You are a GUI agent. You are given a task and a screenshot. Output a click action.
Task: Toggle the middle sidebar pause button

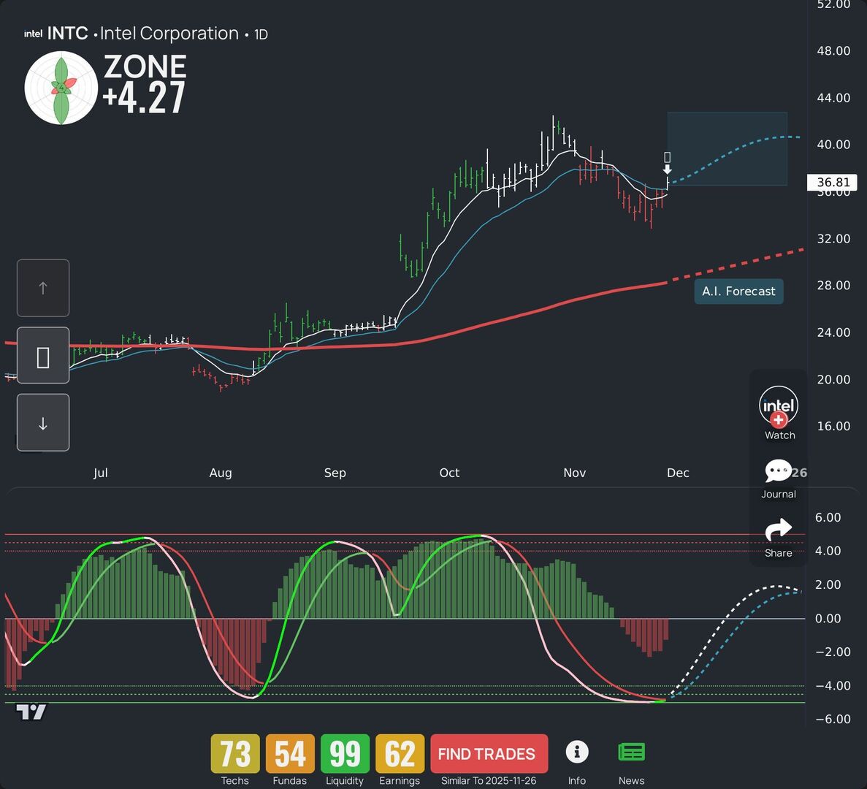[x=42, y=355]
